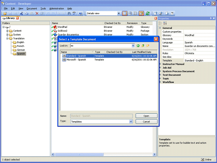Click the Open button in dialog
Screen dimensions: 217x163
click(146, 116)
